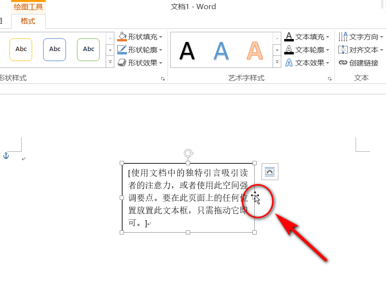
Task: Select the 文本轮廓 (Text Outline) icon
Action: tap(289, 50)
